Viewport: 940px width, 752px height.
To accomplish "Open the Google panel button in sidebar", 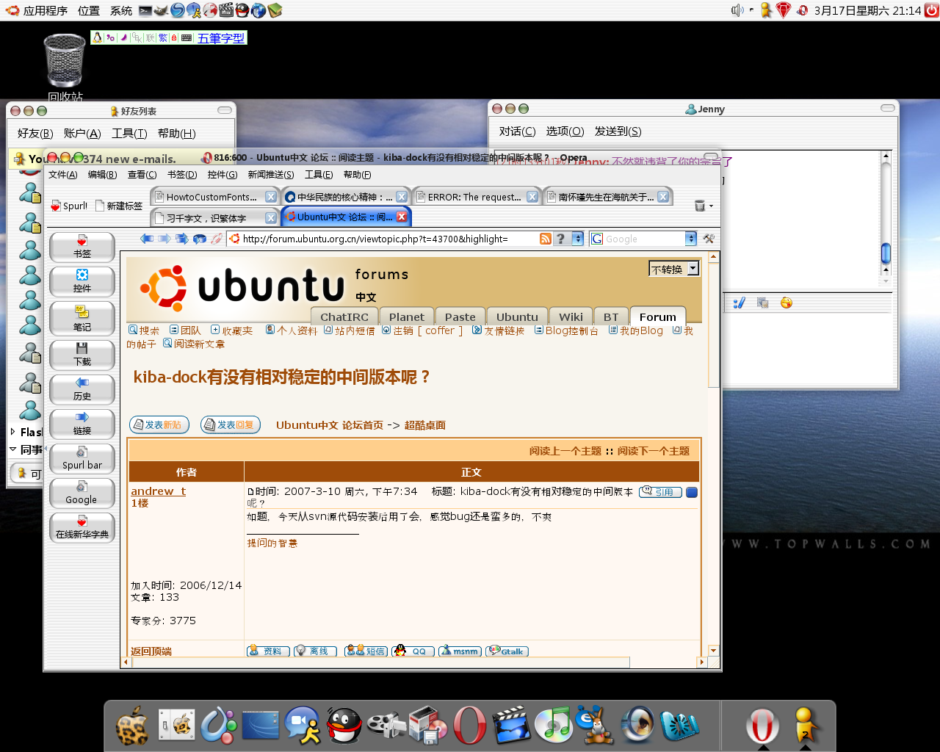I will coord(82,493).
